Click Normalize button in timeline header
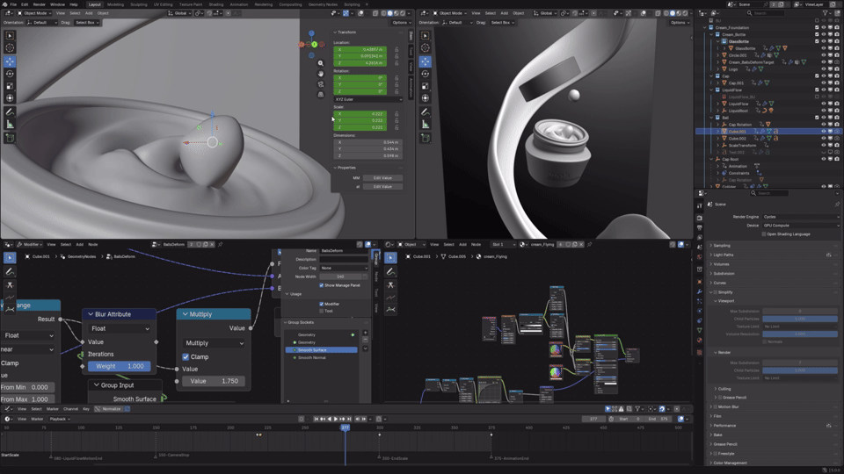Image resolution: width=844 pixels, height=474 pixels. pos(112,409)
